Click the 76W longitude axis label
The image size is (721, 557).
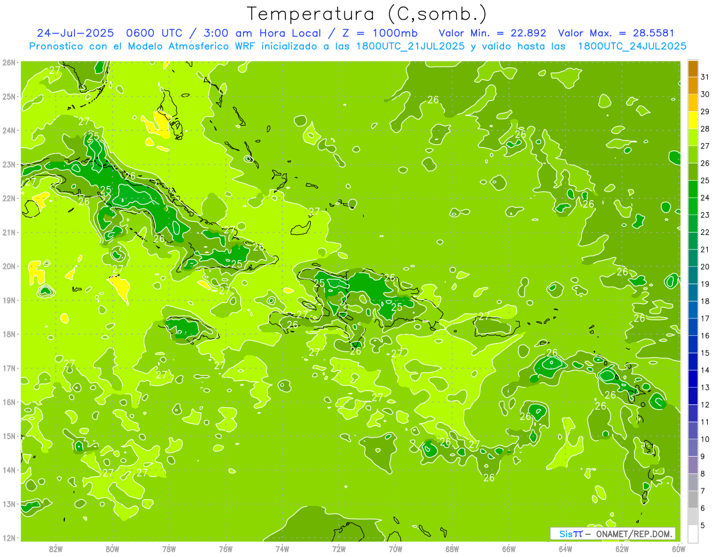pos(225,549)
